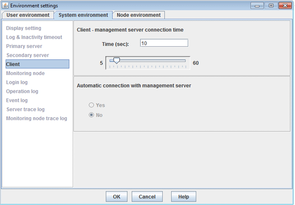Choose Server trace log item
Screen dimensions: 295x205
[x=26, y=110]
